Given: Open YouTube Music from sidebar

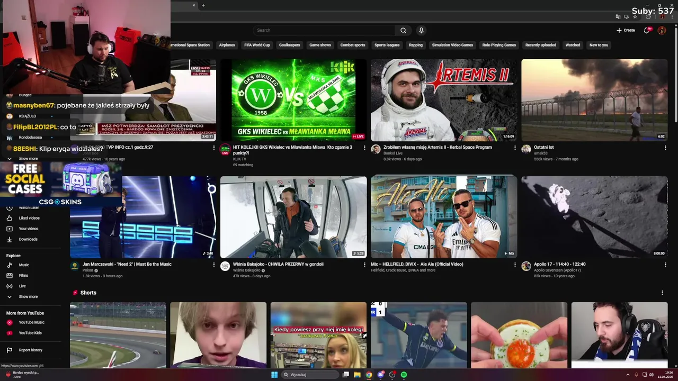Looking at the screenshot, I should click(31, 322).
